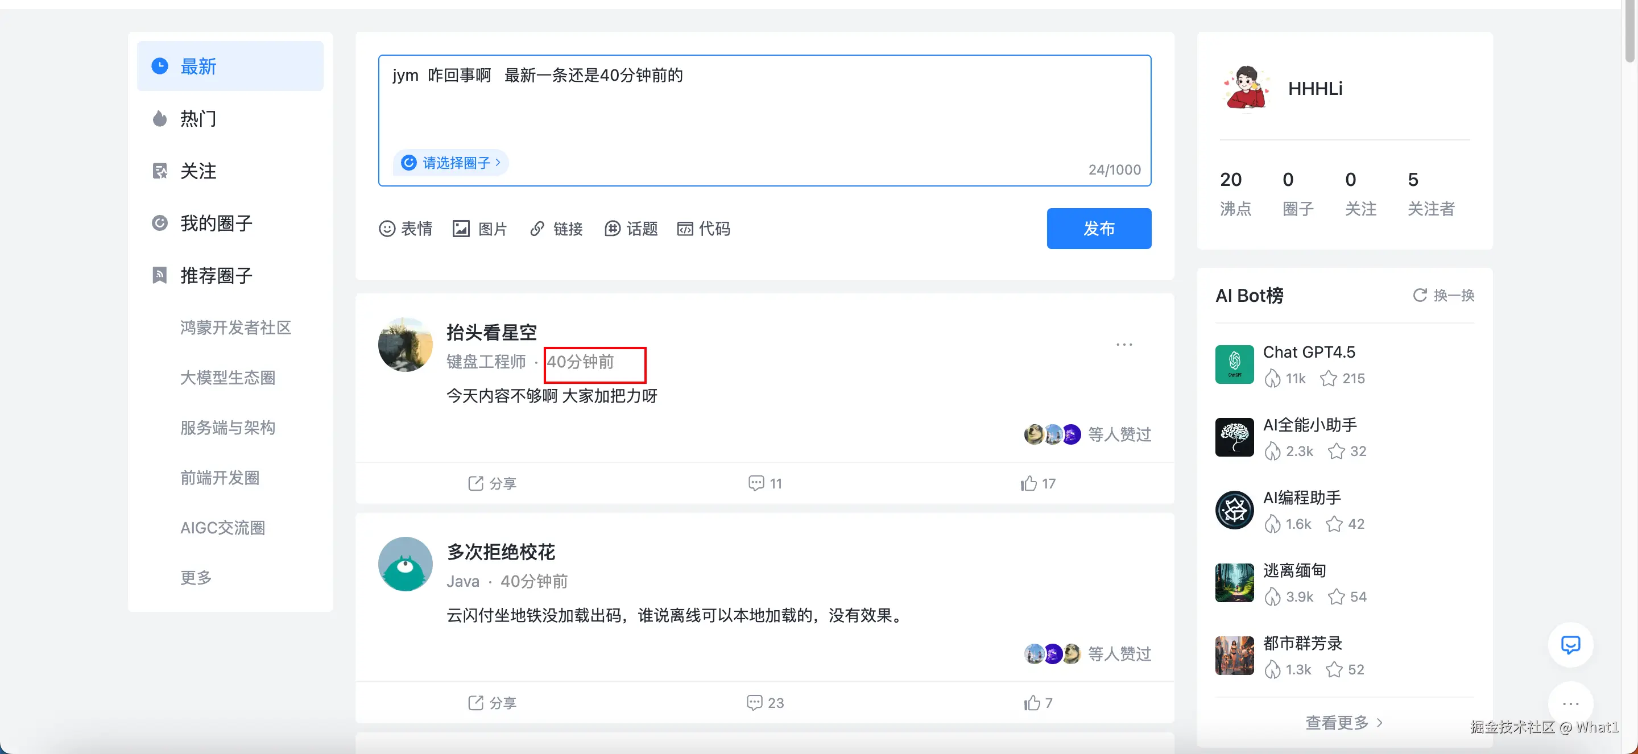The height and width of the screenshot is (754, 1638).
Task: Upload an image via the 图片 icon
Action: pos(480,229)
